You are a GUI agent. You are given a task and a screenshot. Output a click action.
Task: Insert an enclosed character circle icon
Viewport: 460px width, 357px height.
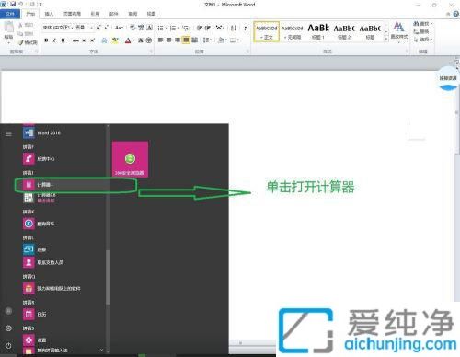pyautogui.click(x=149, y=40)
